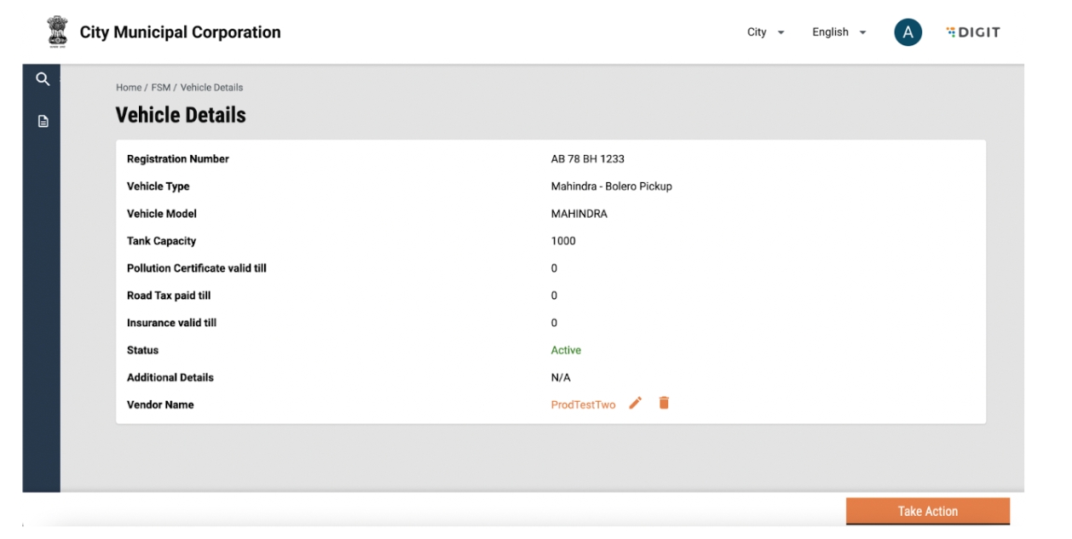Click the pencil edit icon beside ProdTestTwo
The image size is (1072, 539).
pyautogui.click(x=635, y=404)
